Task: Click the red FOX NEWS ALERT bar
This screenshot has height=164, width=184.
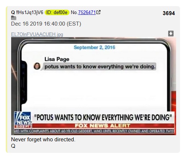Action: tap(103, 126)
